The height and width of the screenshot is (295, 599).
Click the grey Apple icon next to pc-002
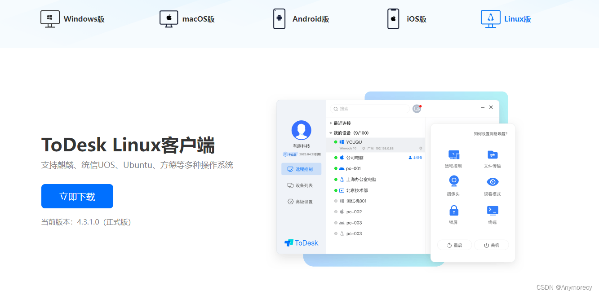tap(342, 212)
